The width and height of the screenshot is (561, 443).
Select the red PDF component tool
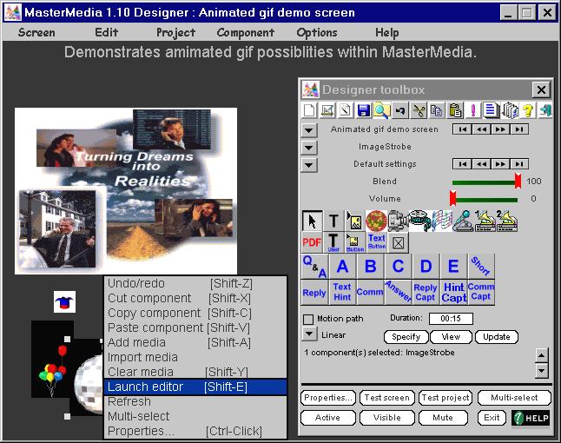click(312, 242)
